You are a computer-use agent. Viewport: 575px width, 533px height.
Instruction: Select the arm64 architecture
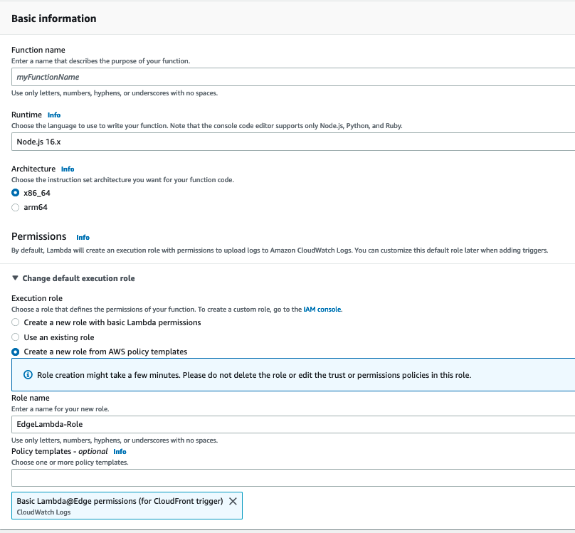15,207
